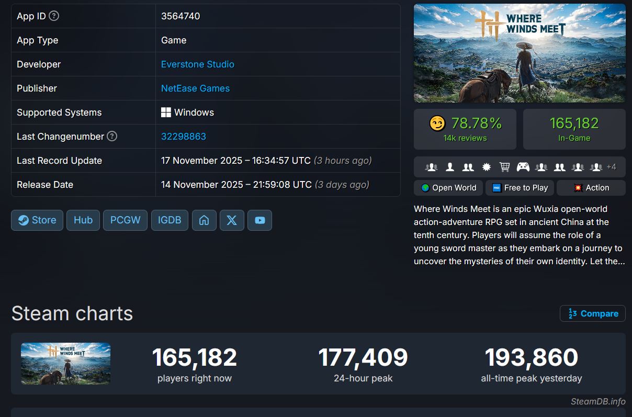Screen dimensions: 632x417
Task: Click the small game thumbnail in Steam charts
Action: pyautogui.click(x=65, y=364)
